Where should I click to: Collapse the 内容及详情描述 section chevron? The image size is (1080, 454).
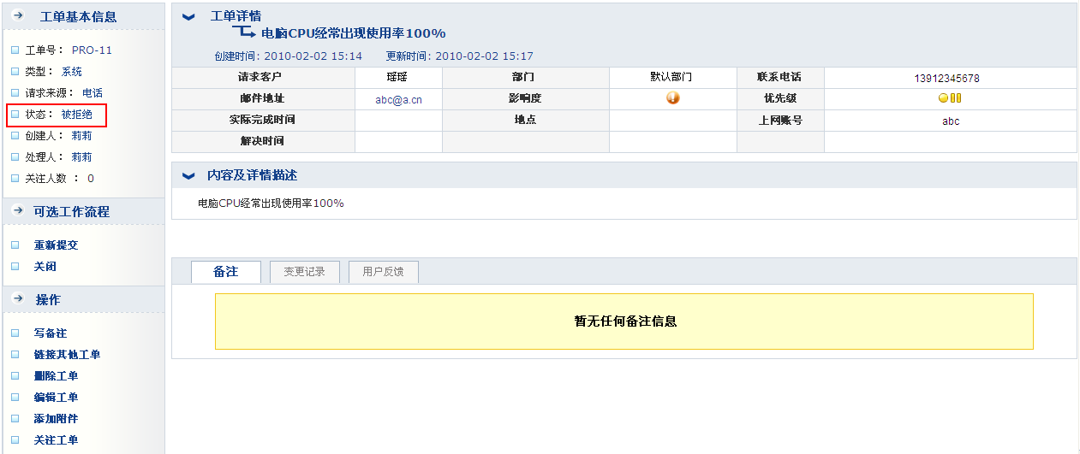point(189,175)
